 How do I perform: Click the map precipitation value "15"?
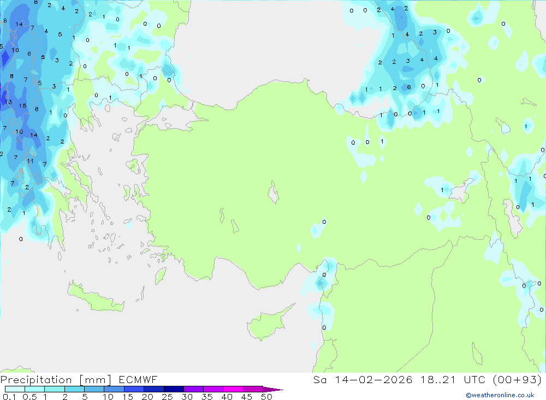click(x=22, y=105)
